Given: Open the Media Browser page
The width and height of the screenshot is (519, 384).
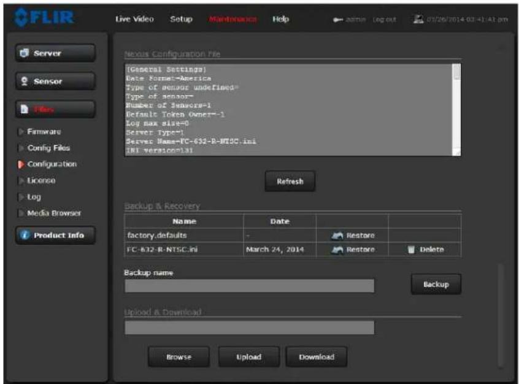Looking at the screenshot, I should click(x=54, y=213).
